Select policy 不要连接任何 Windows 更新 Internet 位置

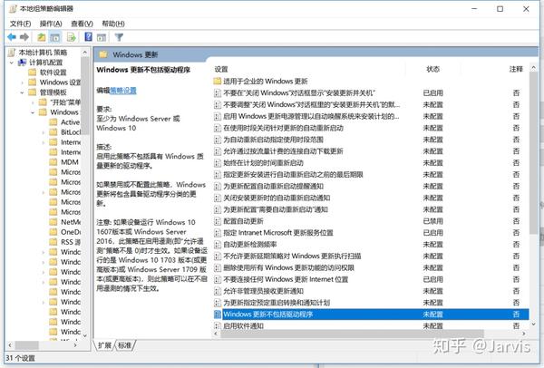tap(286, 279)
